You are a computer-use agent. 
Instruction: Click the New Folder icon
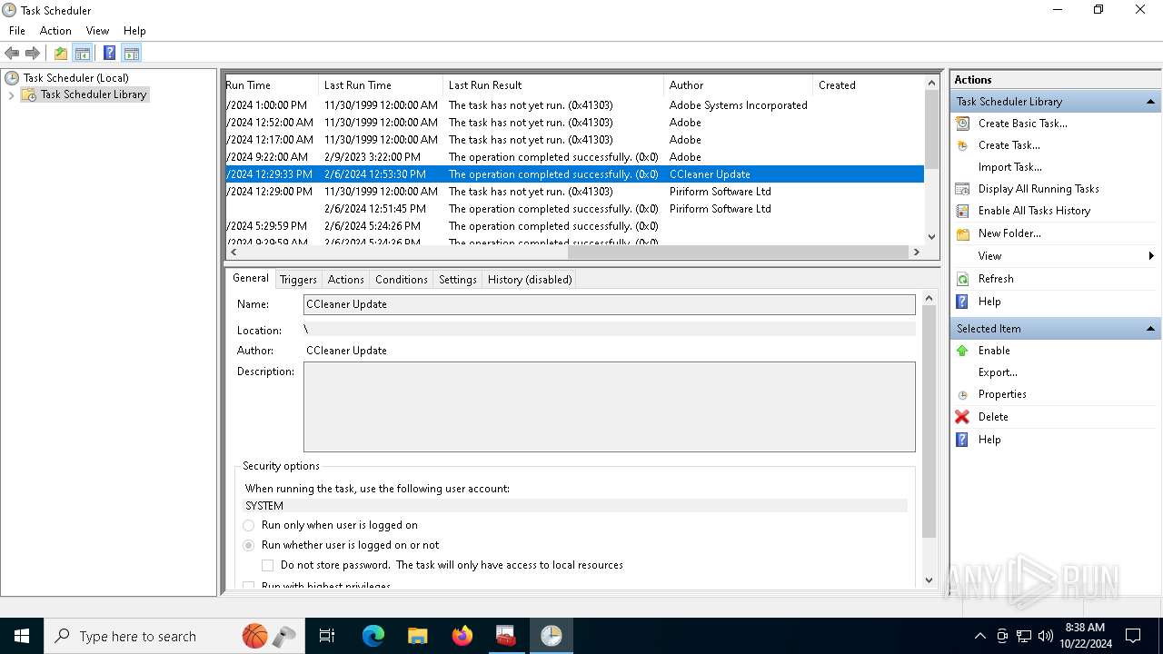tap(962, 233)
